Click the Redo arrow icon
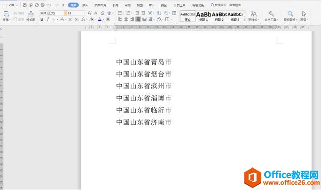The height and width of the screenshot is (191, 323). (x=57, y=5)
